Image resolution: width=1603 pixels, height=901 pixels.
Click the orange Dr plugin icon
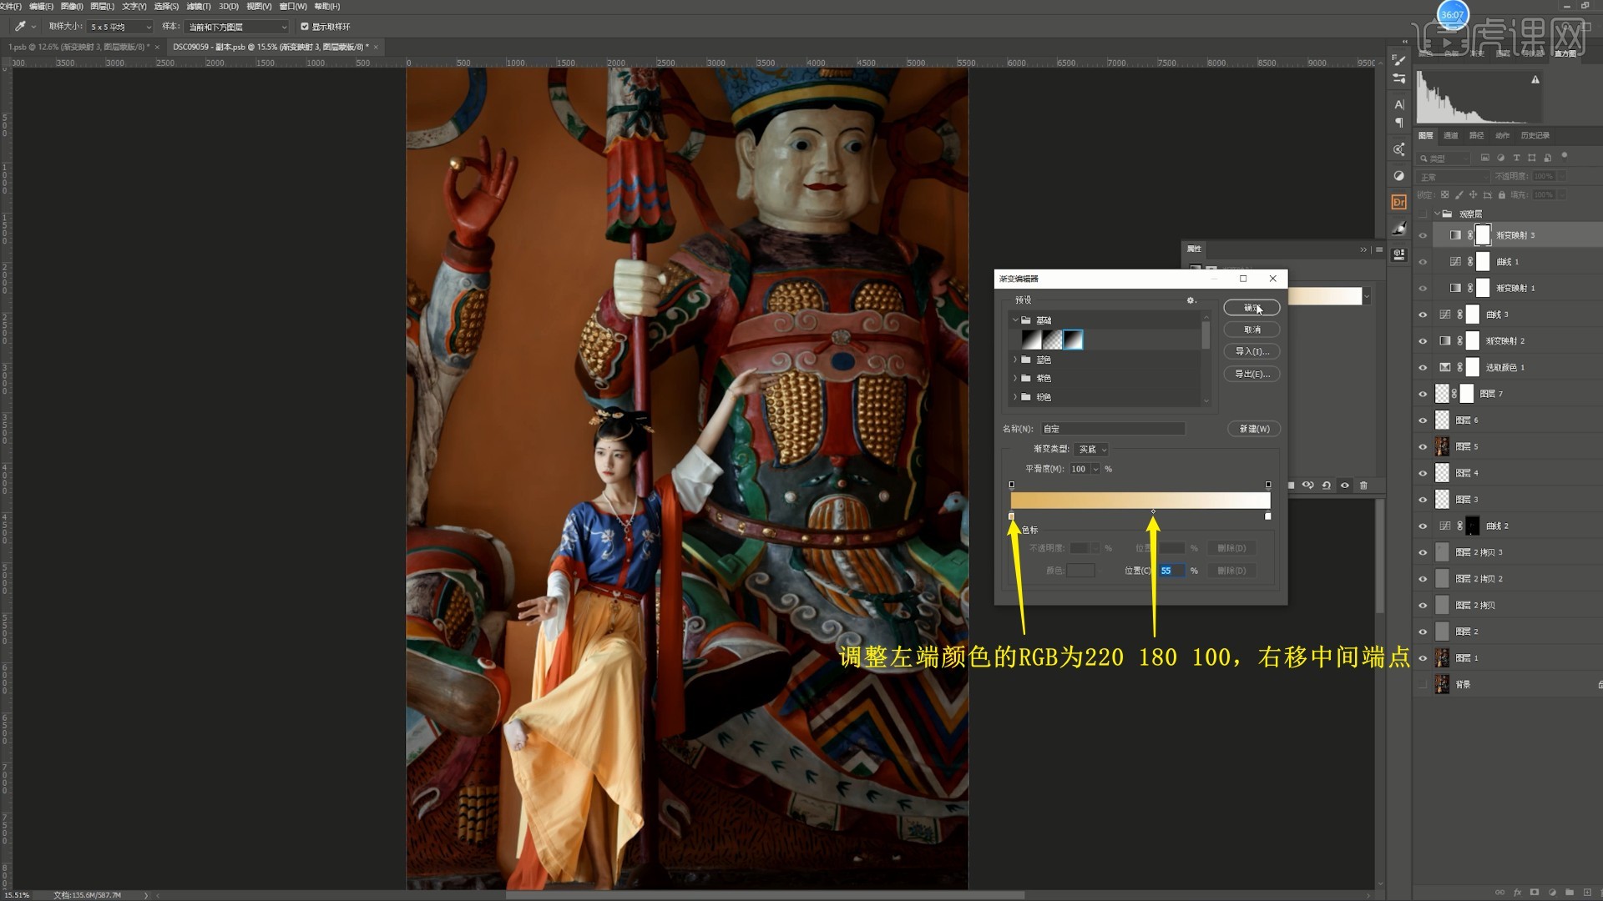coord(1399,202)
